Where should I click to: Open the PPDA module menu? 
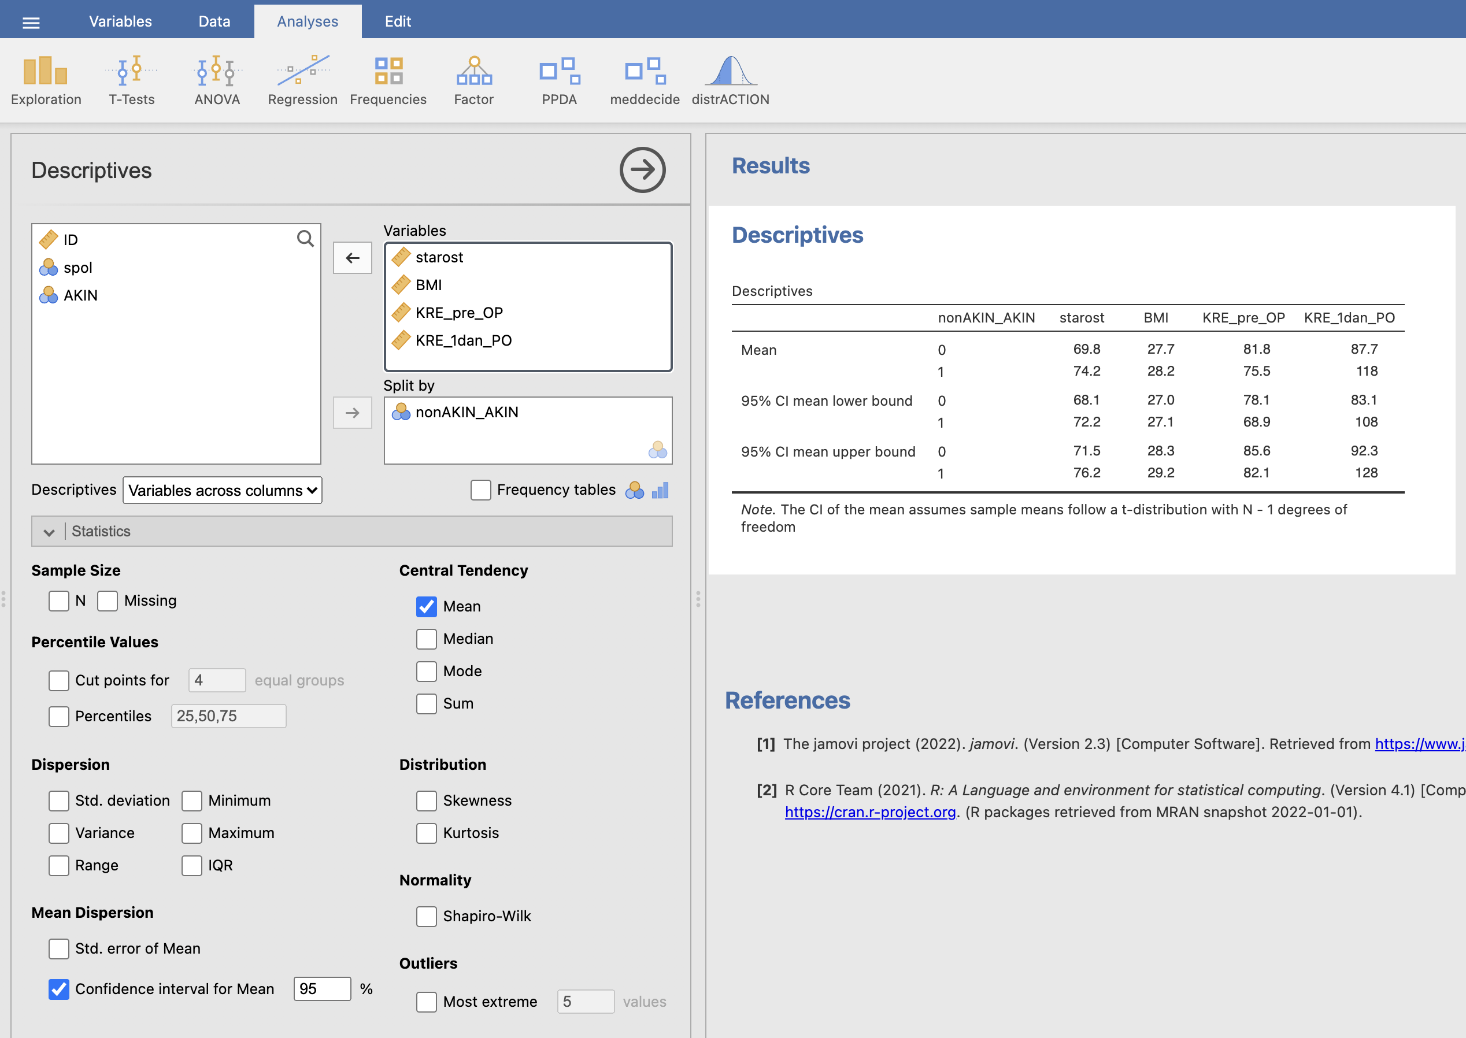(x=560, y=80)
